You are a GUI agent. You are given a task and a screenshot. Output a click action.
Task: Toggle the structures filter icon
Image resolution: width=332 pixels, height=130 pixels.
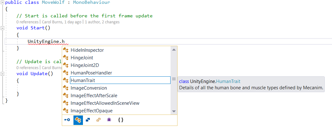88,120
